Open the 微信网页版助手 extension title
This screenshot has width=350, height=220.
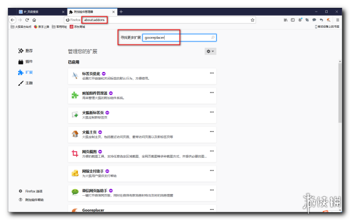pyautogui.click(x=95, y=190)
